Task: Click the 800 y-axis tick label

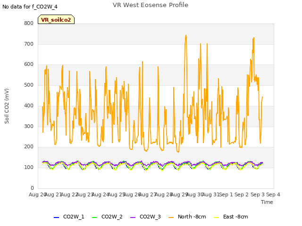Action: (x=29, y=23)
